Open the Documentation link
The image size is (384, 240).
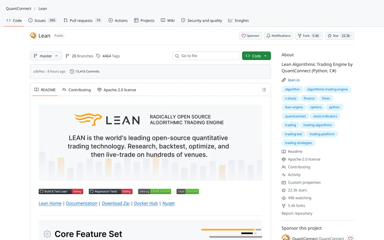(82, 203)
